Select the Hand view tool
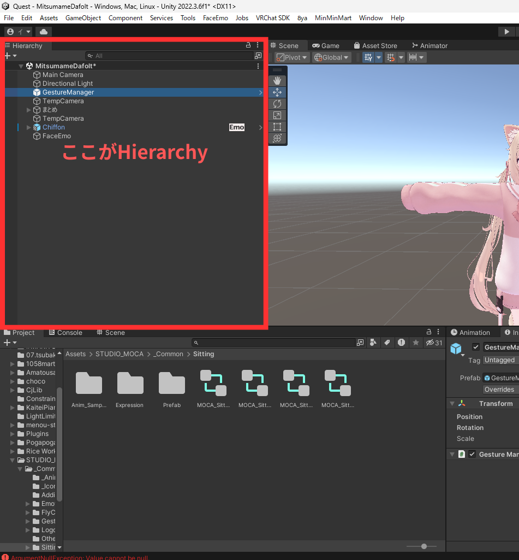This screenshot has height=560, width=519. click(277, 81)
